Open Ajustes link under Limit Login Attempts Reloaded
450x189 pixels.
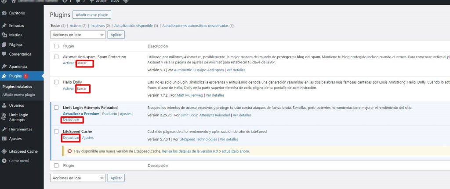(125, 114)
